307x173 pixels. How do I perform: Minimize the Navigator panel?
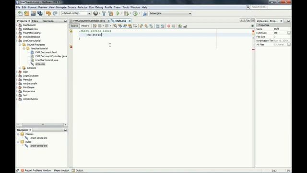(65, 130)
